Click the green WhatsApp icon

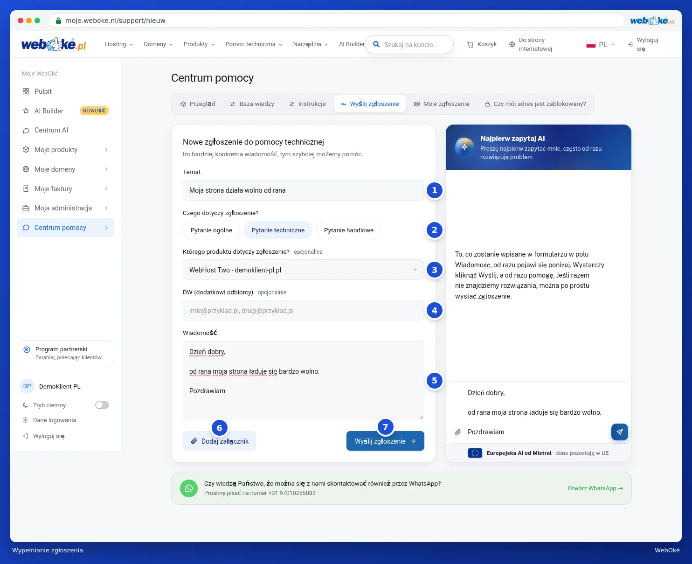click(x=189, y=488)
